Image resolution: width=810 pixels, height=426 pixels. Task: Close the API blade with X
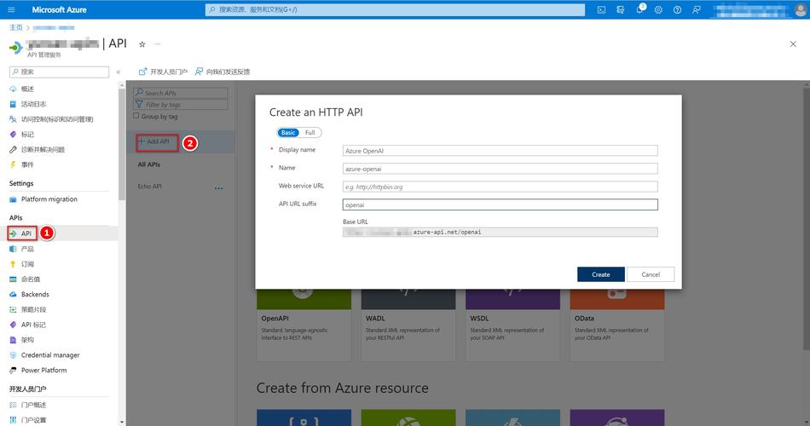[793, 44]
